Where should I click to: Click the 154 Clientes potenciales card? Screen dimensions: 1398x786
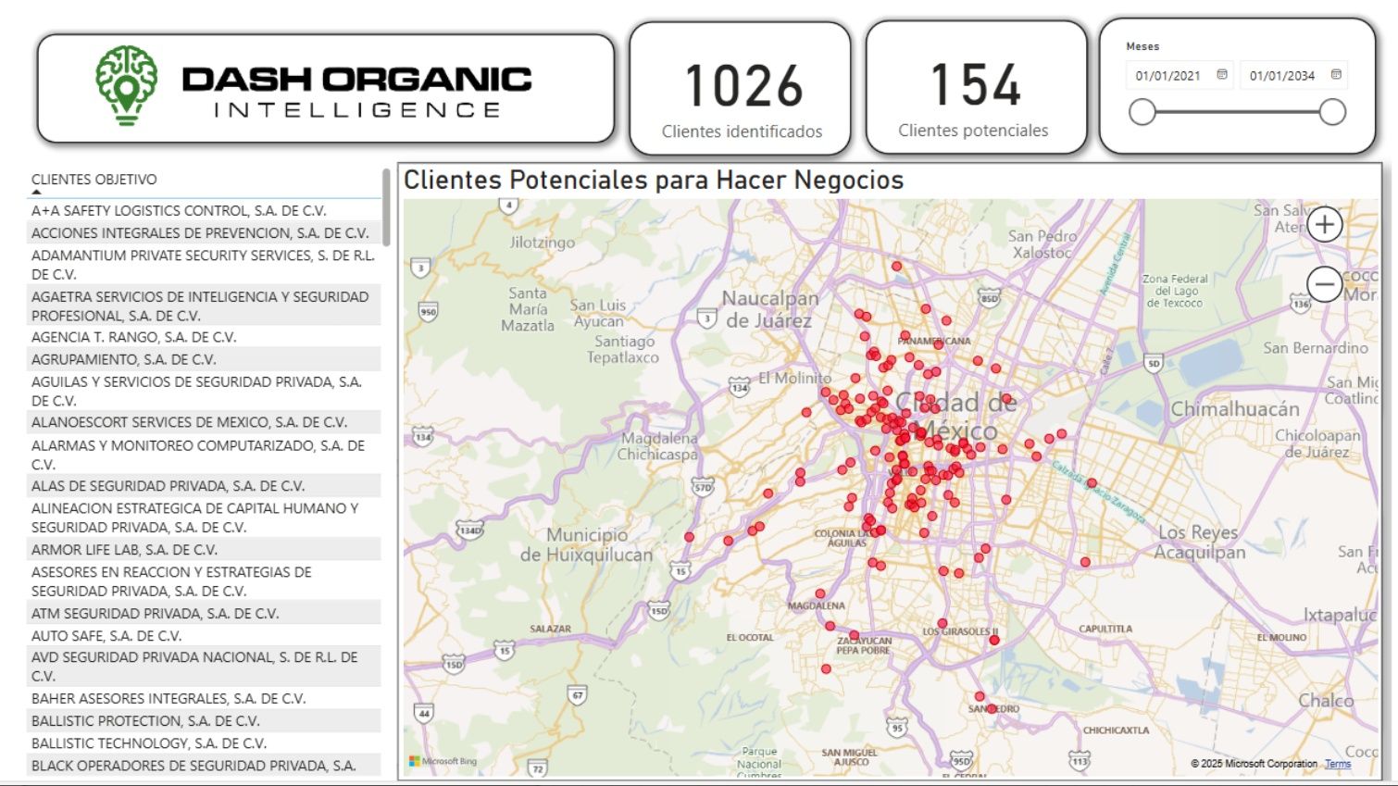point(975,89)
